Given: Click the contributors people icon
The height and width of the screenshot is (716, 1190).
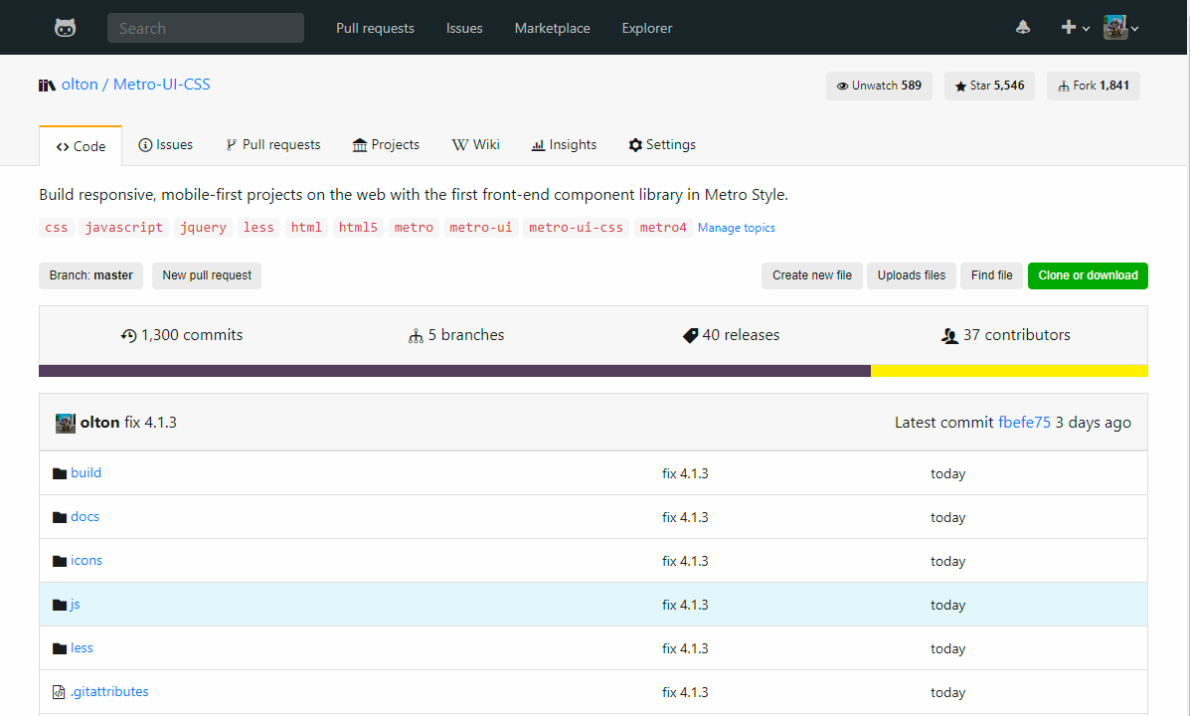Looking at the screenshot, I should (949, 336).
